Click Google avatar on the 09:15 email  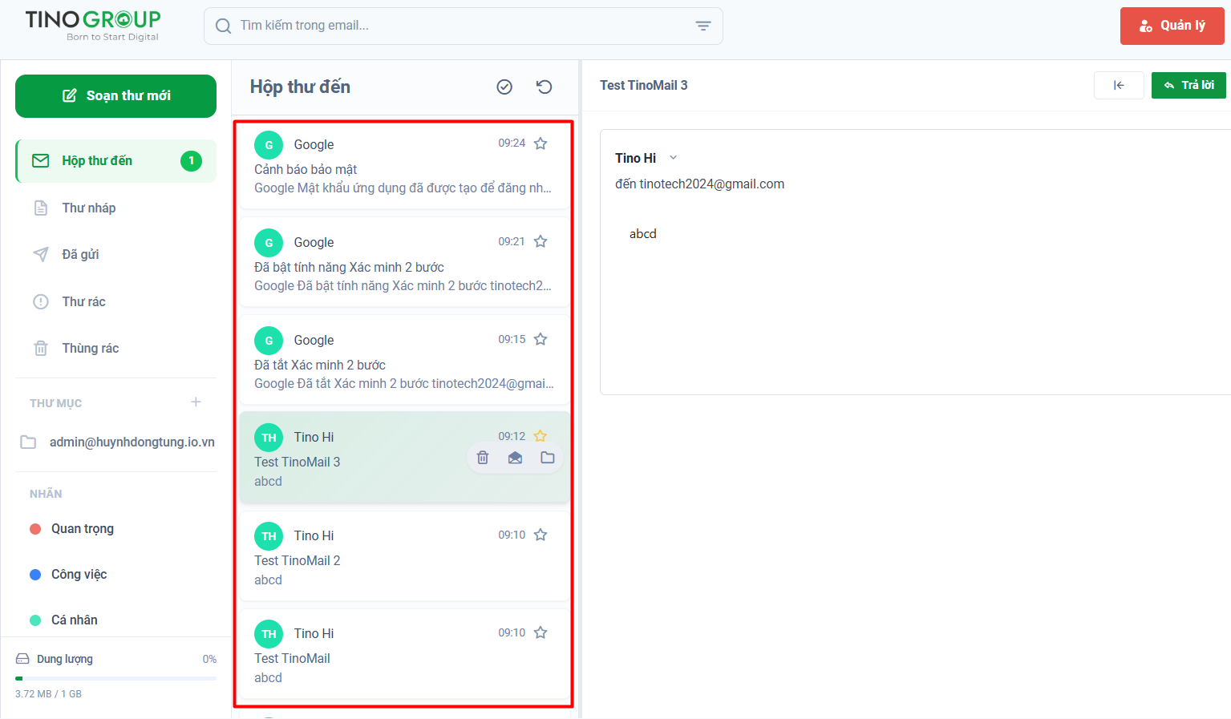[x=269, y=341]
